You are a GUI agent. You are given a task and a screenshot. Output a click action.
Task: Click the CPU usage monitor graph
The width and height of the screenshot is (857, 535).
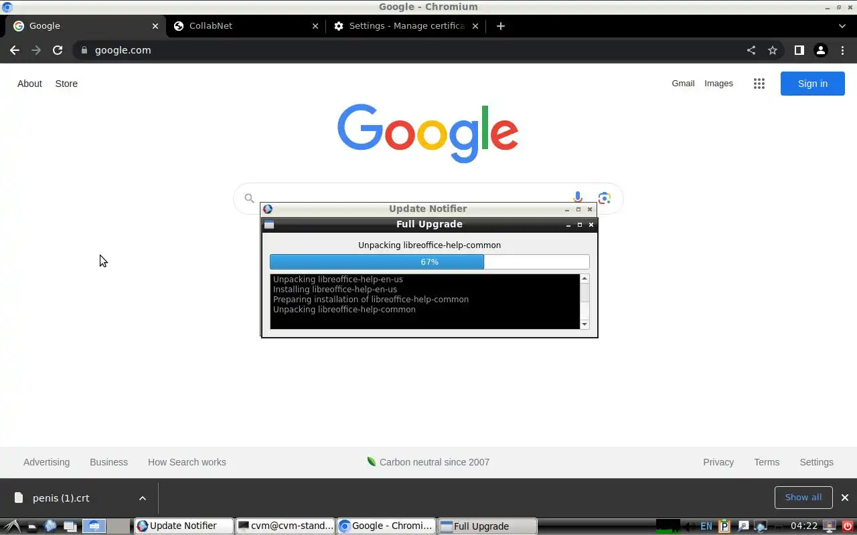pos(668,526)
